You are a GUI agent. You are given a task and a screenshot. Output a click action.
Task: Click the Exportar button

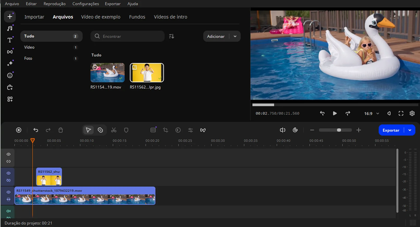(x=391, y=130)
